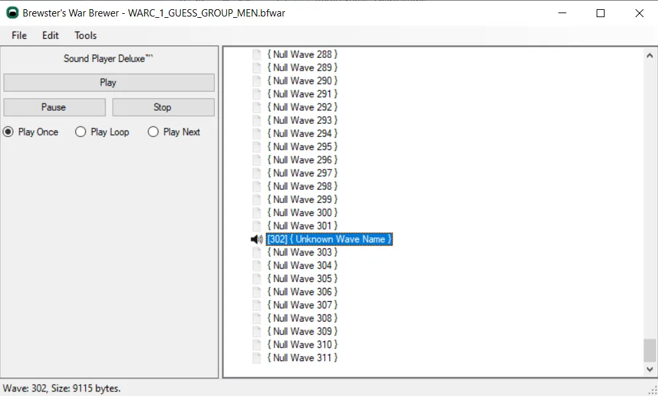The height and width of the screenshot is (396, 658).
Task: Click the file icon next to Null Wave 301
Action: pos(257,226)
